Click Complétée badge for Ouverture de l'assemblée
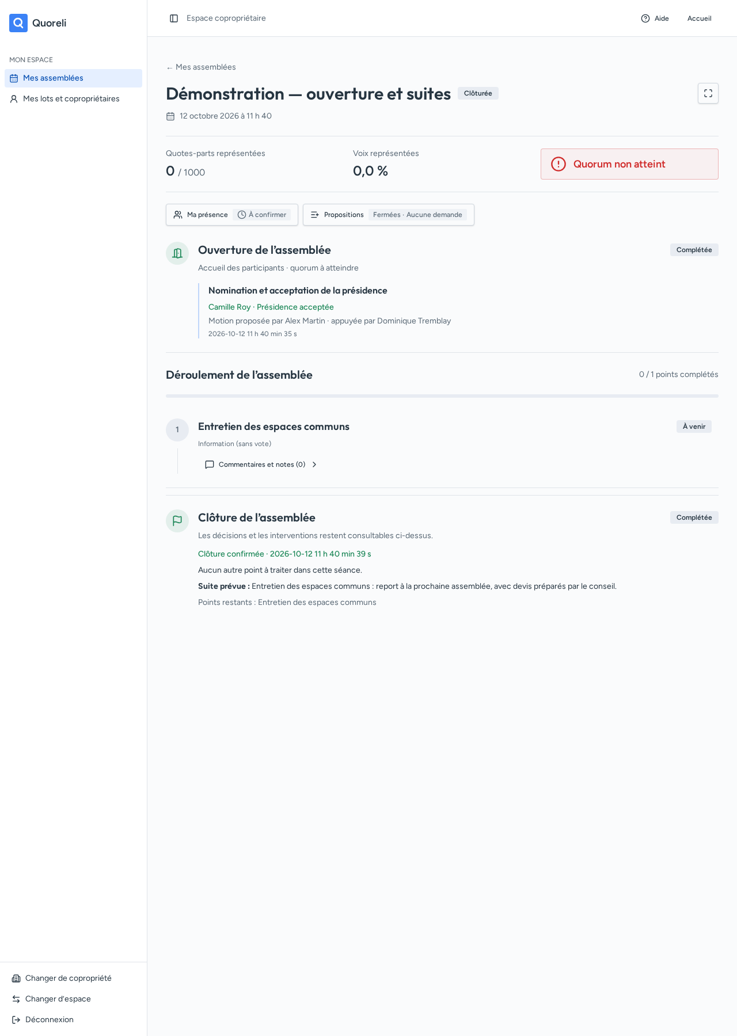The image size is (737, 1036). [694, 250]
